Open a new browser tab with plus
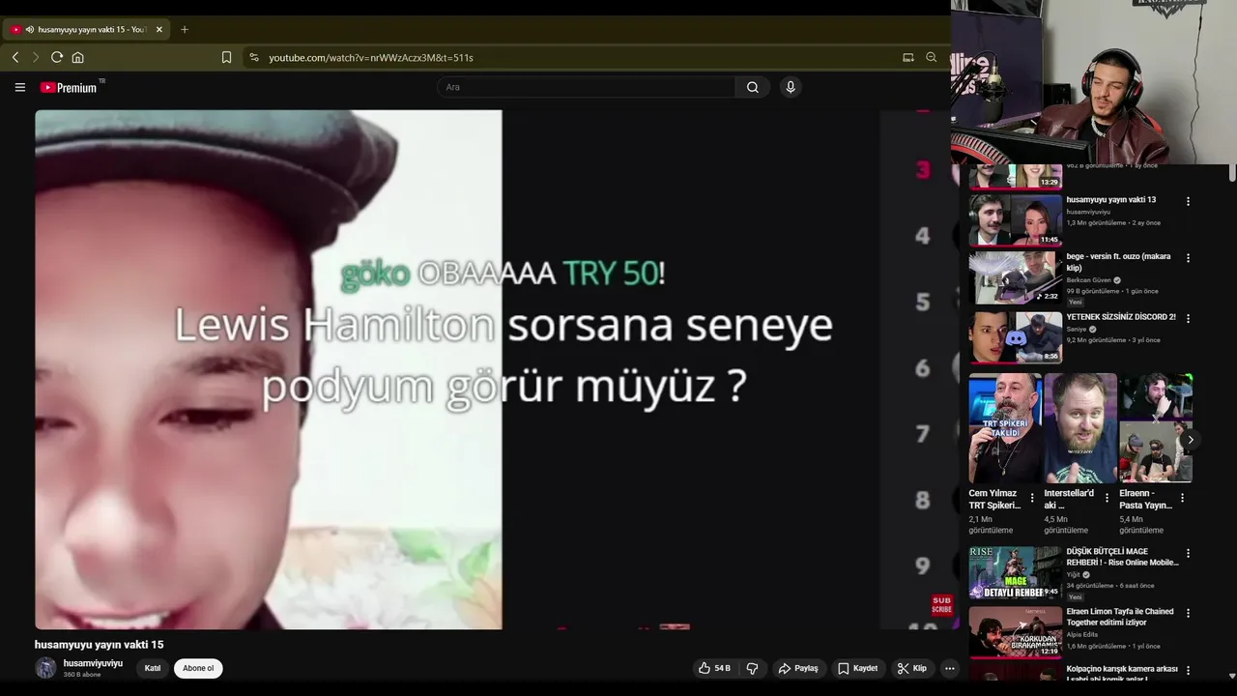1237x696 pixels. [185, 29]
